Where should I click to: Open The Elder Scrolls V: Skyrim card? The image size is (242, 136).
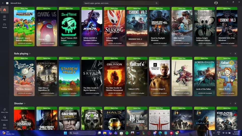coord(92,76)
